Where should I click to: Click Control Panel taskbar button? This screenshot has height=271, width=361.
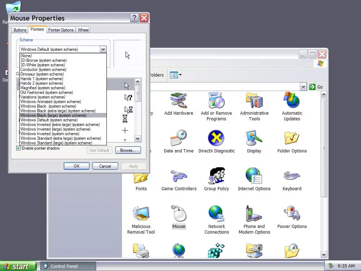coord(68,266)
